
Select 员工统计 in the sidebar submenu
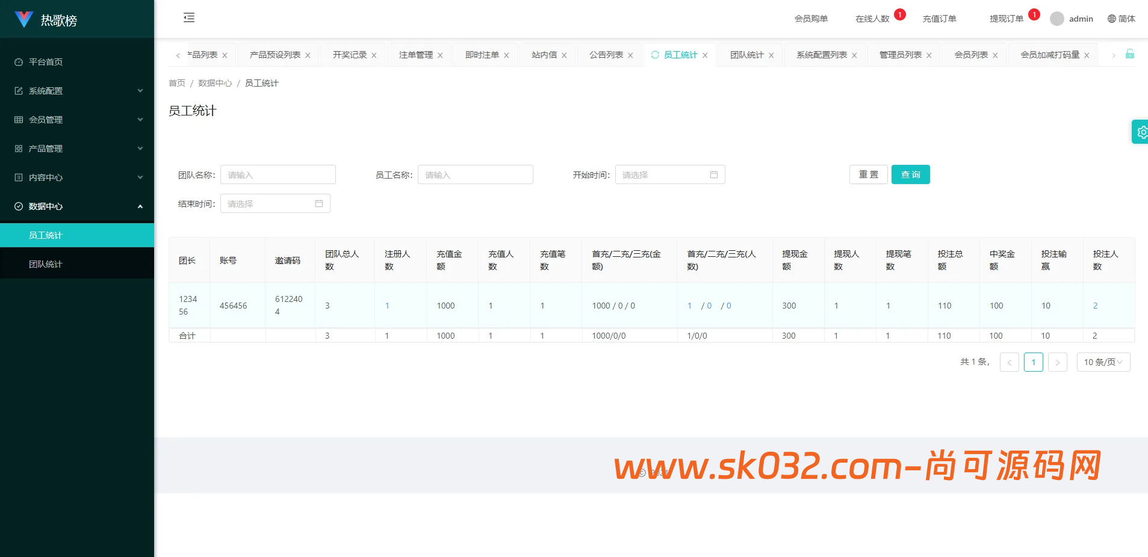[77, 235]
